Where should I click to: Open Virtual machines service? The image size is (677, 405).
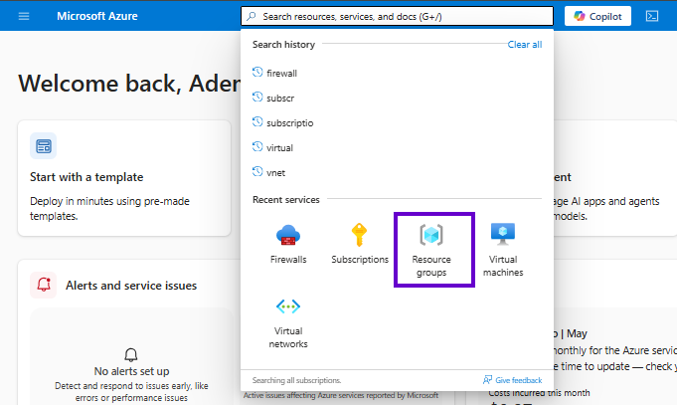coord(503,250)
